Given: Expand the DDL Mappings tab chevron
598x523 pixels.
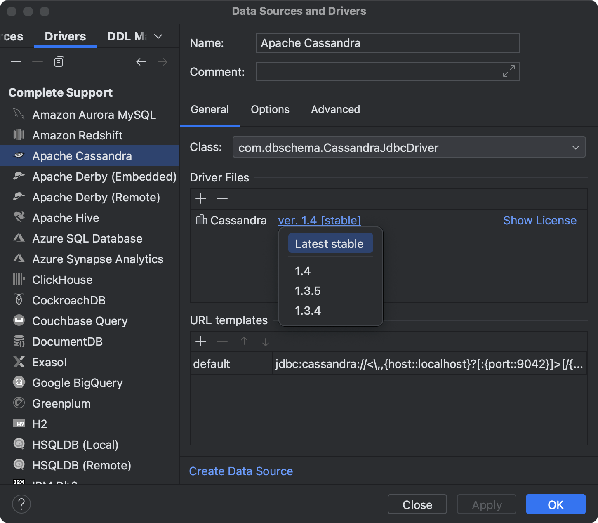Looking at the screenshot, I should point(158,36).
